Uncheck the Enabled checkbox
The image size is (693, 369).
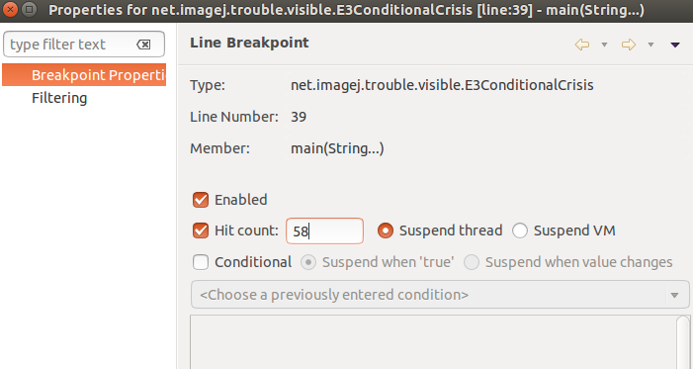(x=201, y=200)
